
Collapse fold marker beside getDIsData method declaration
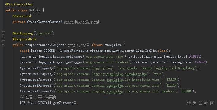pyautogui.click(x=3, y=45)
